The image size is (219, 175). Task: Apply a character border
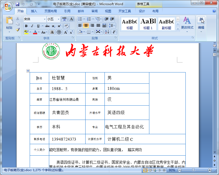71,19
